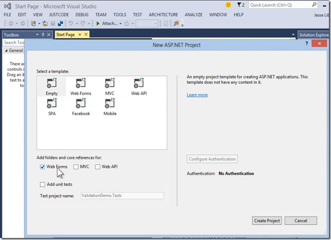Open the Learn more link
The height and width of the screenshot is (240, 331).
click(x=197, y=95)
